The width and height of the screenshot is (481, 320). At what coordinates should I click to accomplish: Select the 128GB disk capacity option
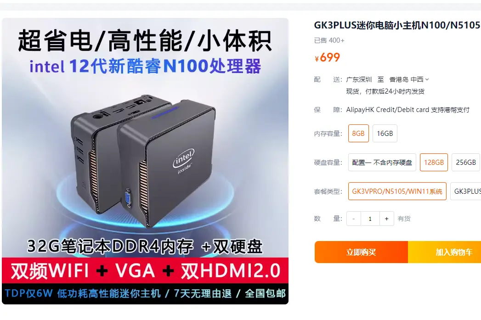(434, 162)
